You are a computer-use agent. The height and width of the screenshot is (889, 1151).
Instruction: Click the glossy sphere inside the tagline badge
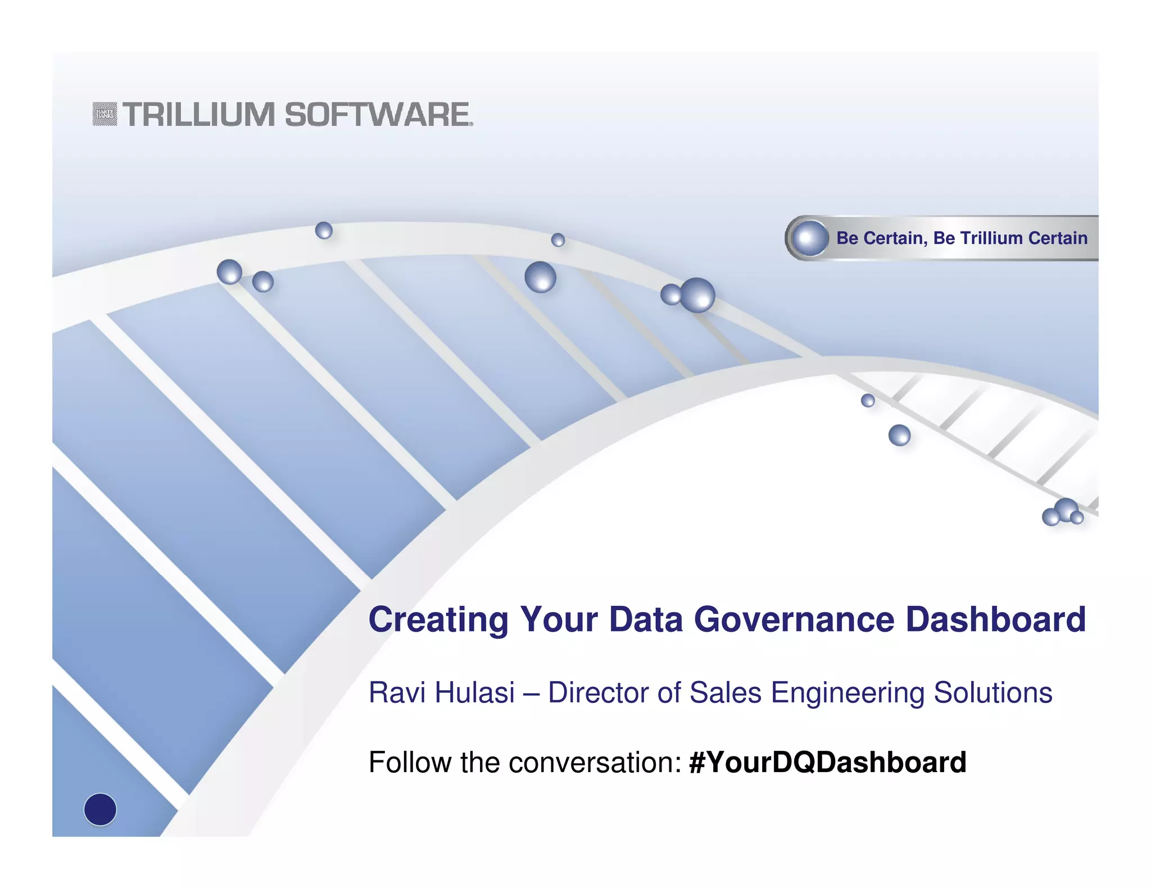pyautogui.click(x=810, y=238)
